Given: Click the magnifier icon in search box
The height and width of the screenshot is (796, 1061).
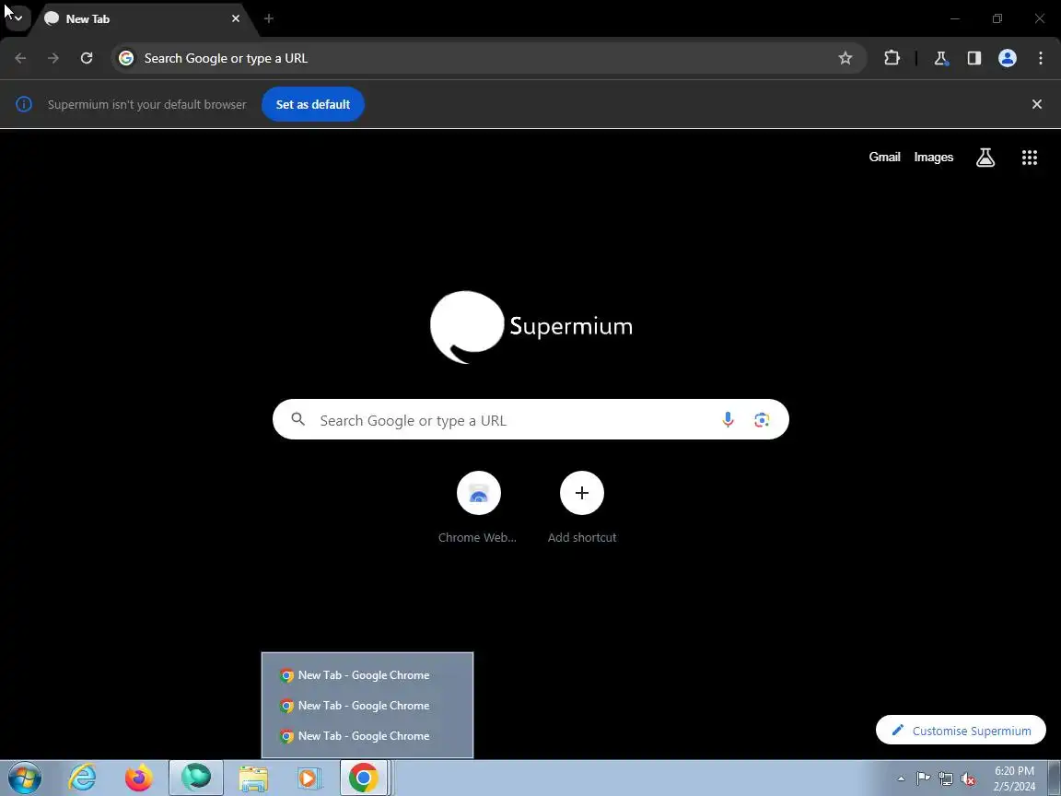Looking at the screenshot, I should [297, 420].
